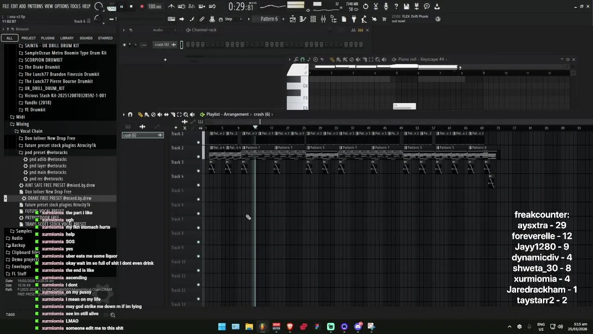Click the Save project floppy icon

click(406, 6)
